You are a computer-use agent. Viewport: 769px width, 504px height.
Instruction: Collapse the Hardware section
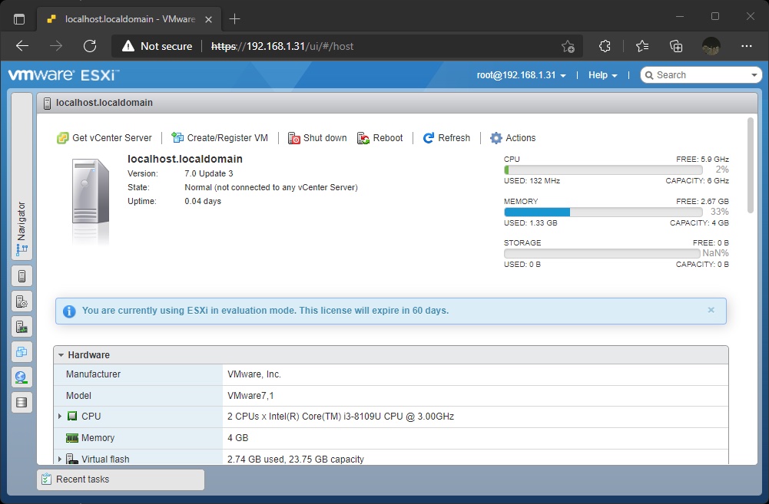(x=61, y=355)
